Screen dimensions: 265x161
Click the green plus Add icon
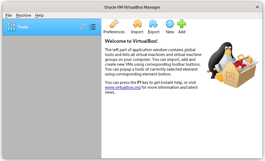(x=182, y=24)
